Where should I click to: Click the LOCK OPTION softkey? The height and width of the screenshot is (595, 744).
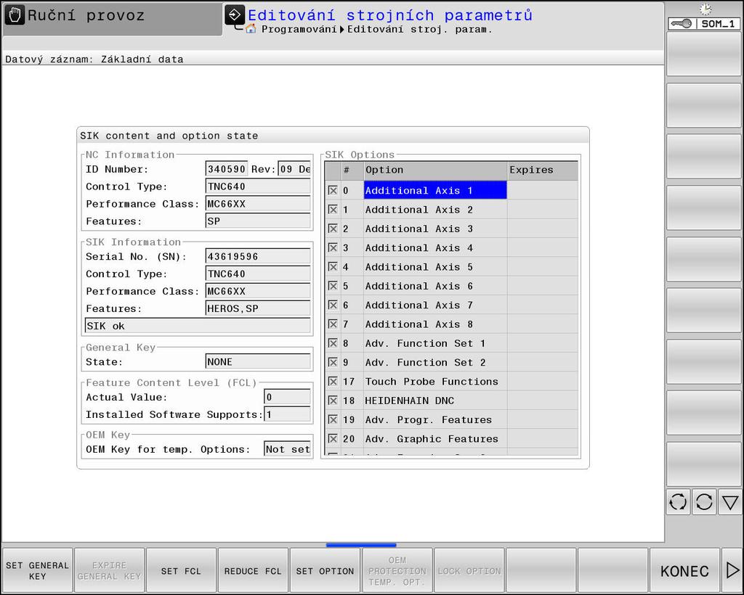coord(469,570)
